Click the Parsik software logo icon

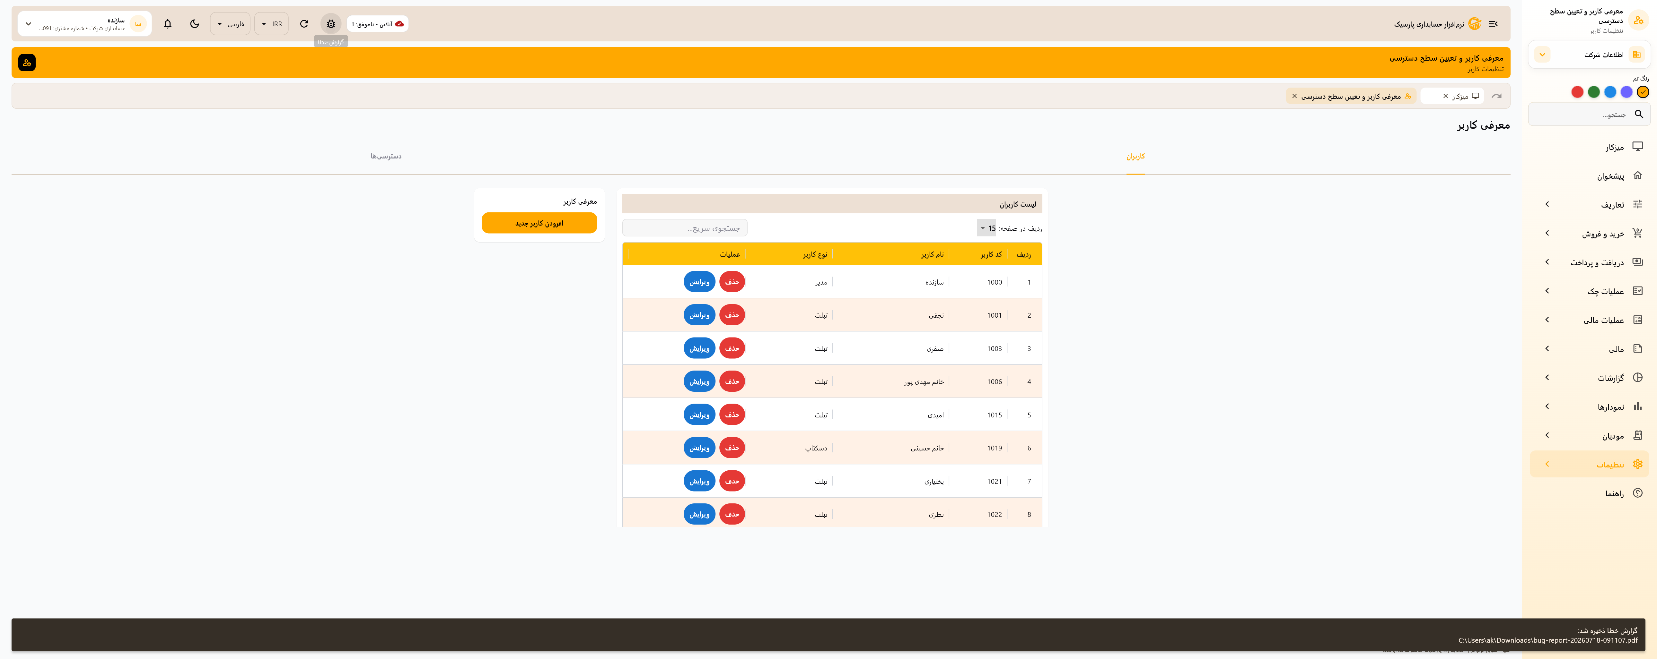[1475, 24]
